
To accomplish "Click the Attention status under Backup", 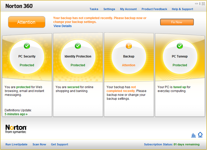I will pos(129,65).
